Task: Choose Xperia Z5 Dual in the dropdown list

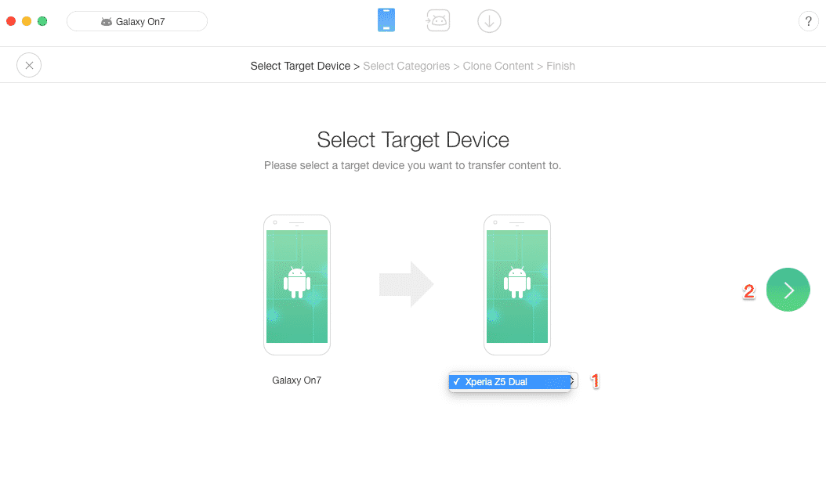Action: (509, 382)
